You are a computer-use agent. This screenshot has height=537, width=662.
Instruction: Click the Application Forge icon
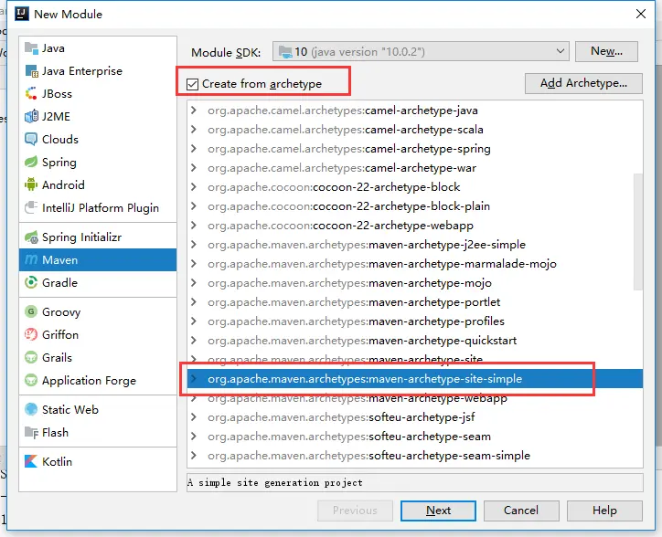pos(31,380)
